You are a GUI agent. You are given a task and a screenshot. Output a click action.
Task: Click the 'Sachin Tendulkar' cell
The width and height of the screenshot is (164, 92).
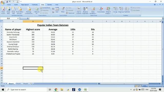tap(13, 35)
